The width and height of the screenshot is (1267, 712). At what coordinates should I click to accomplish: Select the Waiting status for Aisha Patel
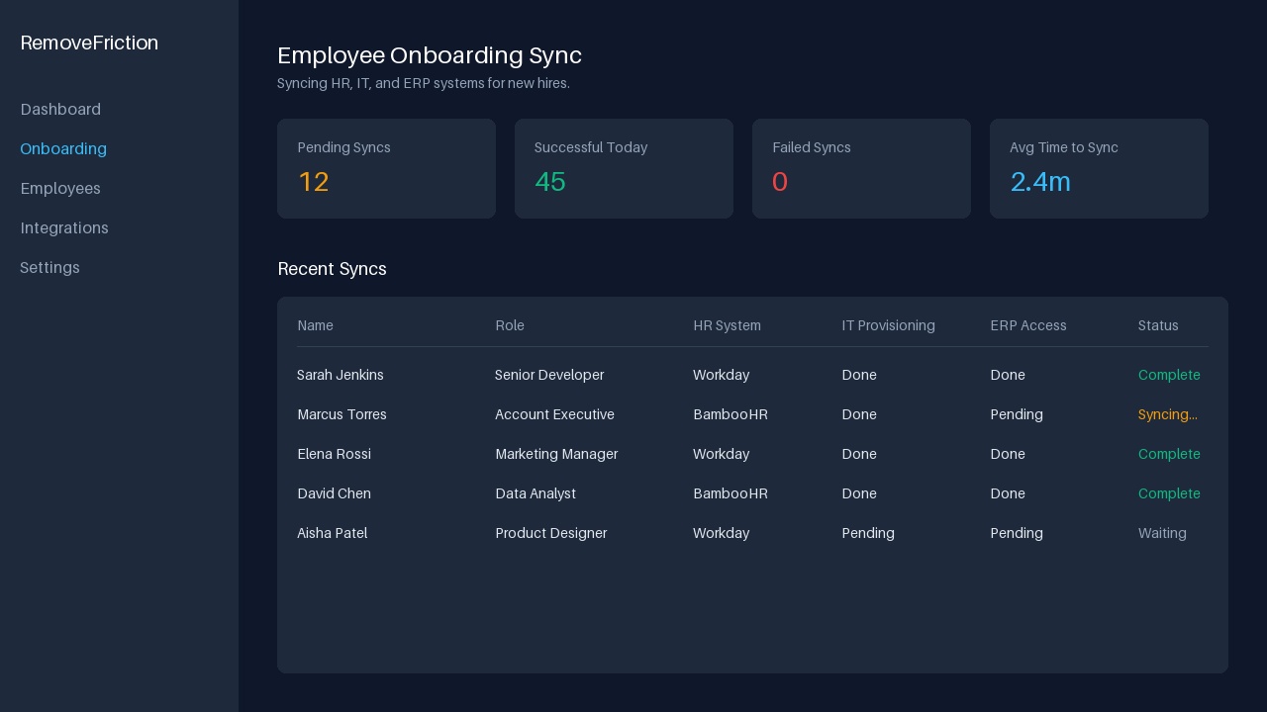pyautogui.click(x=1162, y=533)
